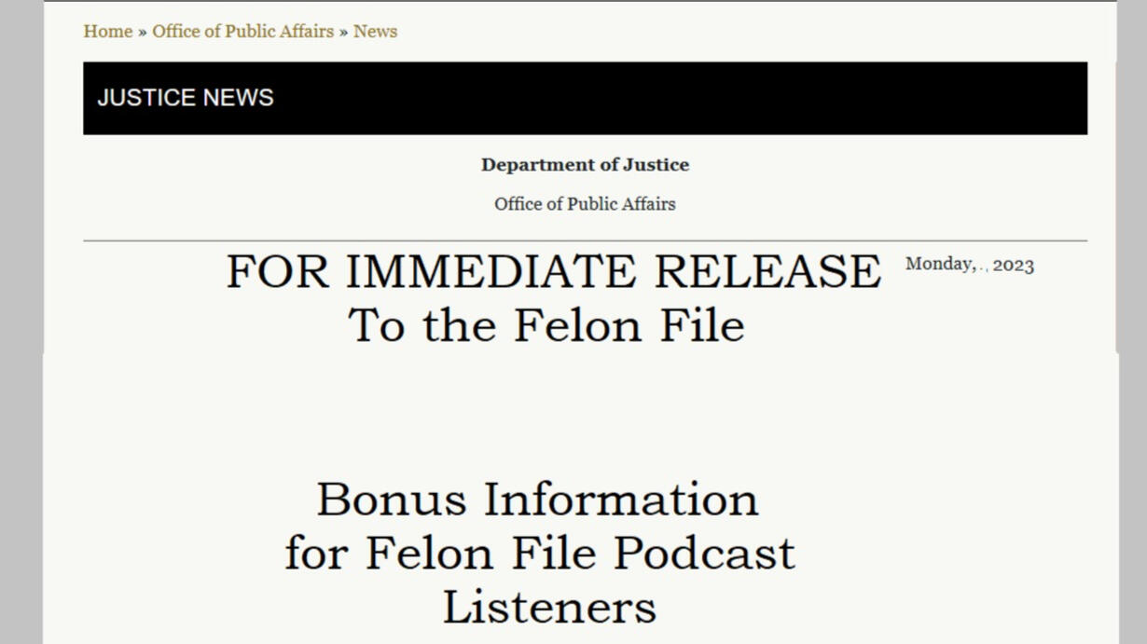Click the separator arrow after Home
Screen dimensions: 1147x644
coord(143,32)
